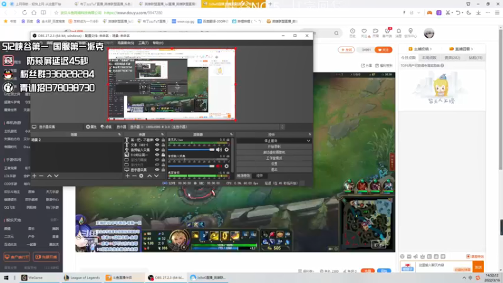Switch to the weekly contribution tab
Screen dimensions: 503x283
coord(429,58)
